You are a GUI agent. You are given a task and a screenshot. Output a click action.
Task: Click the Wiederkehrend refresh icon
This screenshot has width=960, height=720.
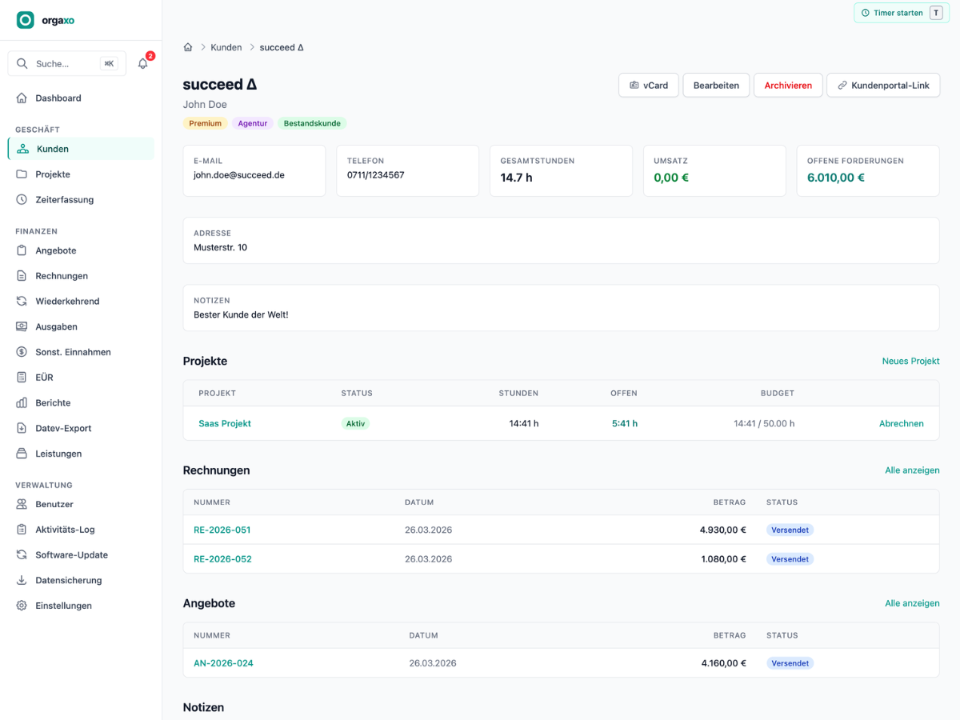(22, 301)
